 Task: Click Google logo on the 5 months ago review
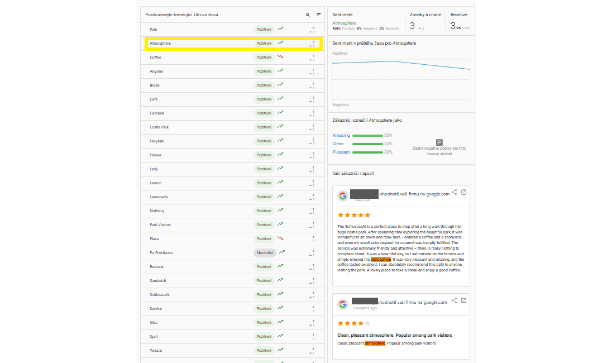tap(343, 304)
